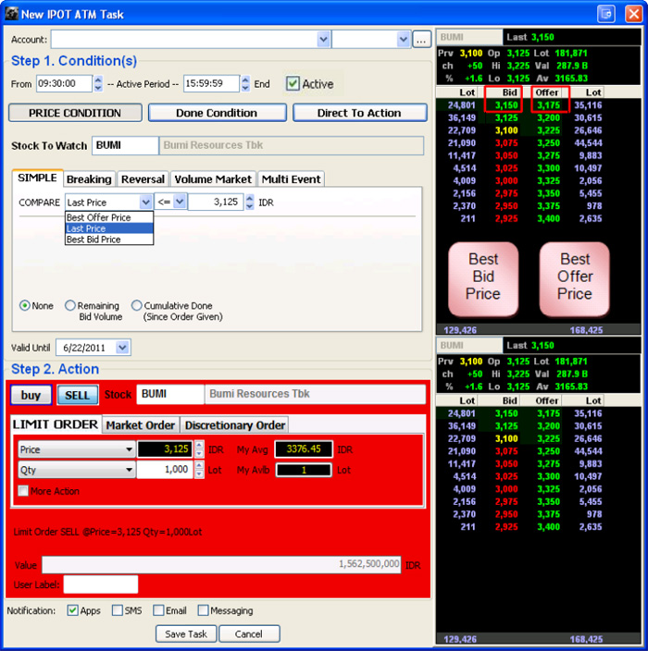Open the Valid Until date dropdown

pos(122,348)
